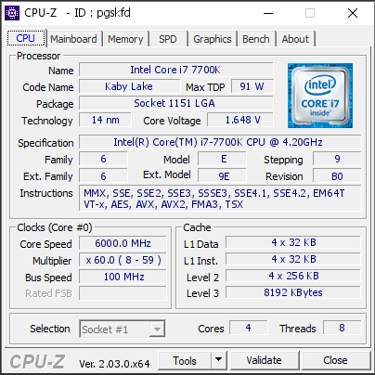
Task: Open the Tools dropdown arrow
Action: [x=218, y=360]
